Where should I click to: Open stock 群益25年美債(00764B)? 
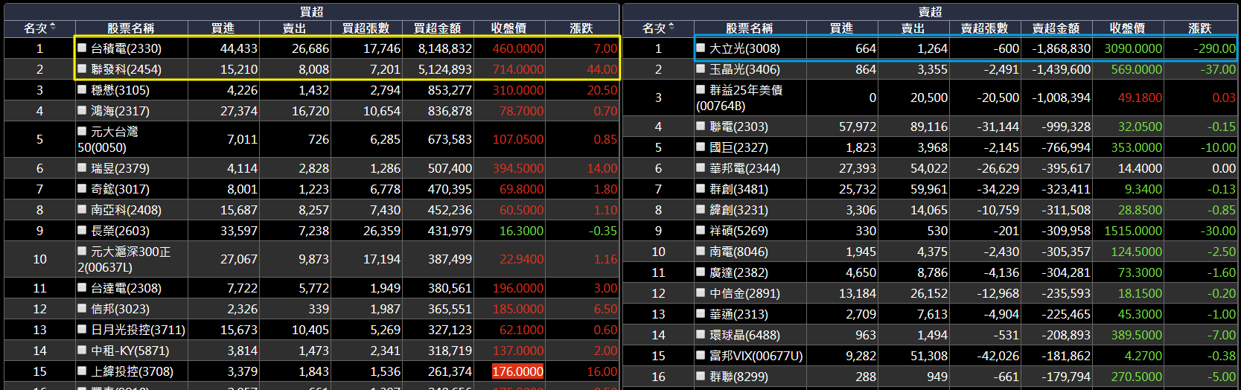coord(739,97)
